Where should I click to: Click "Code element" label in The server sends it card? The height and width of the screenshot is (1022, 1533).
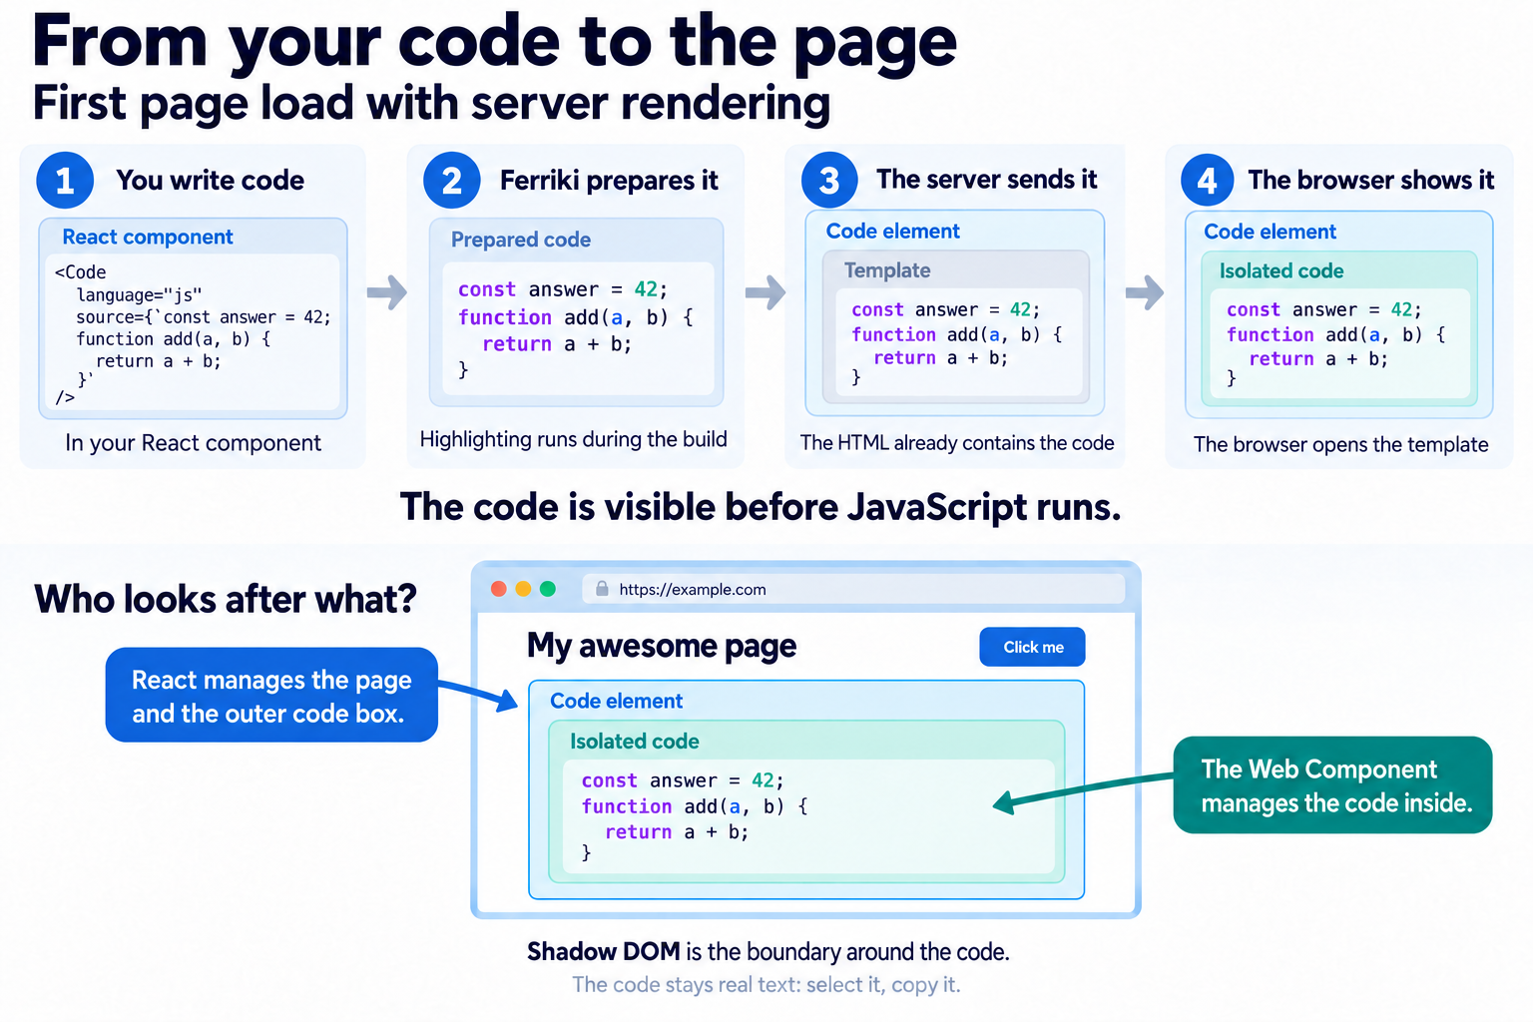click(893, 231)
